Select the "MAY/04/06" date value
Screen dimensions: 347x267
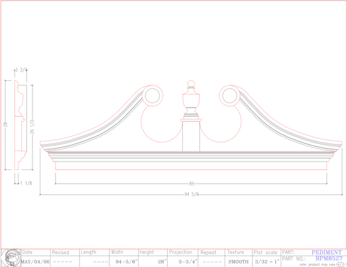point(35,262)
